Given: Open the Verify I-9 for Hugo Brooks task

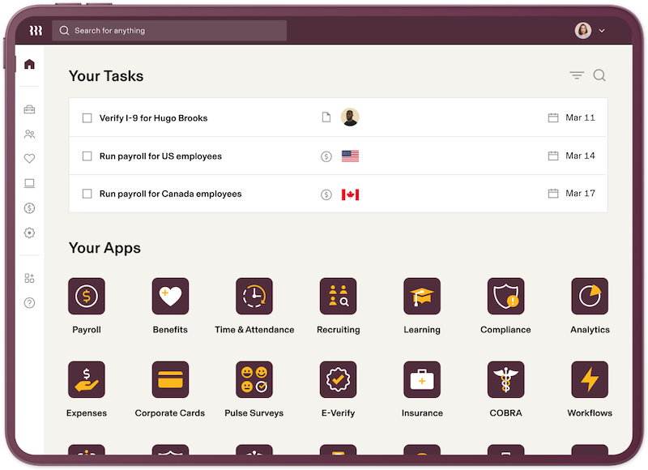Looking at the screenshot, I should (x=151, y=117).
